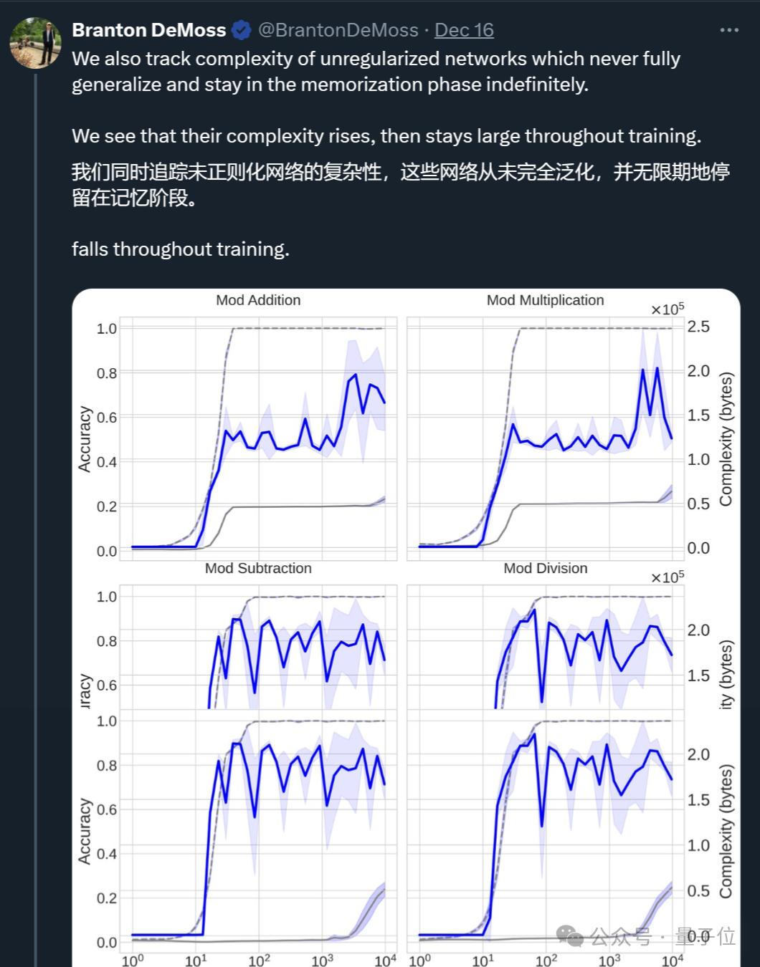Open the more options three-dot menu
The width and height of the screenshot is (760, 967).
[728, 30]
